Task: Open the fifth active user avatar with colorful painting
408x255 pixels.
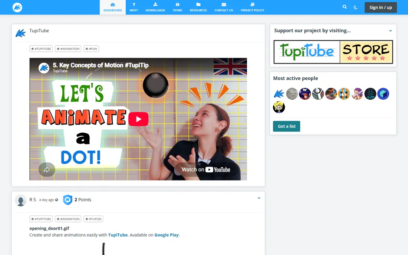Action: pyautogui.click(x=331, y=93)
